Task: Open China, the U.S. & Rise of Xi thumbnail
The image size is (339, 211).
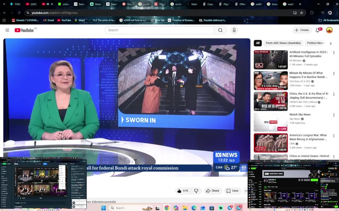Action: click(x=271, y=101)
